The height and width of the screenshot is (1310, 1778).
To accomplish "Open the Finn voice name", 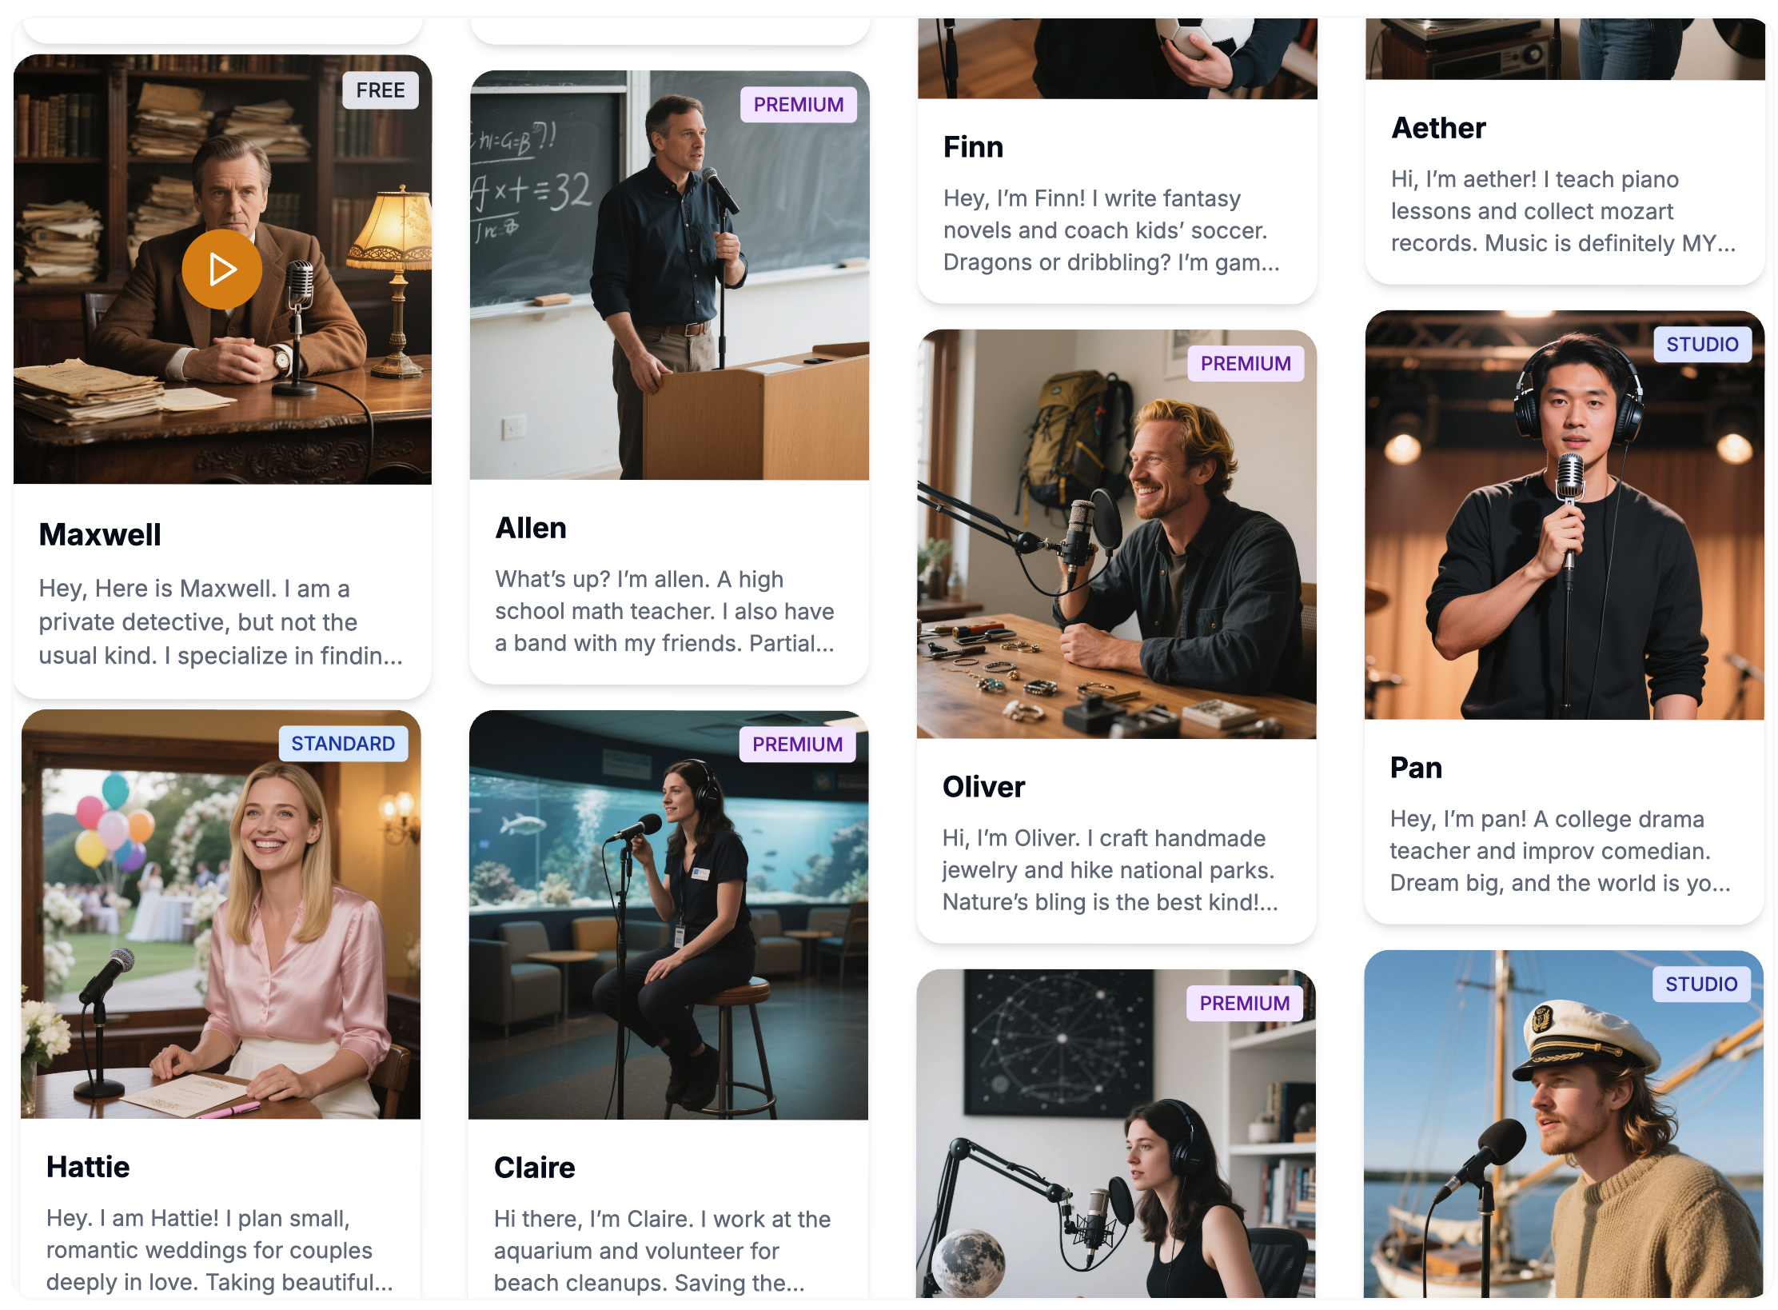I will click(x=973, y=147).
